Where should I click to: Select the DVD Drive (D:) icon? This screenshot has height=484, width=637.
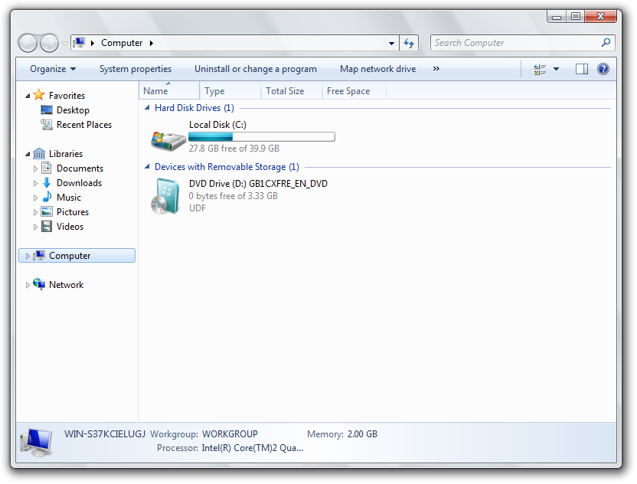(165, 196)
